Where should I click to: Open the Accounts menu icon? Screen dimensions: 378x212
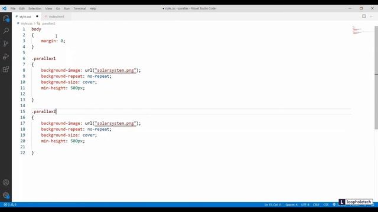coord(6,183)
